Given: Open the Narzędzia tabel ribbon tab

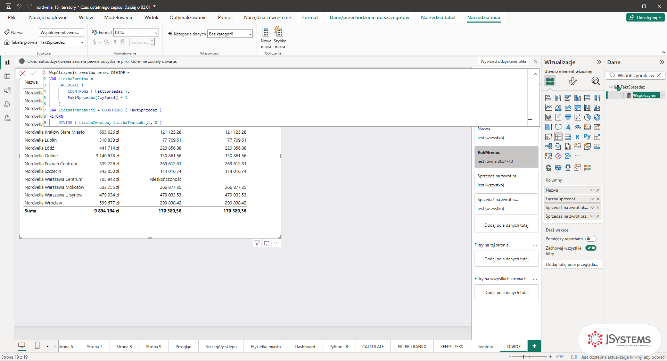Looking at the screenshot, I should tap(438, 17).
